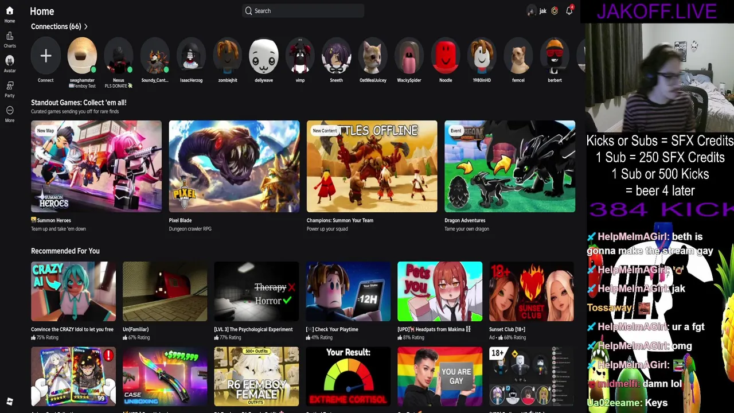This screenshot has width=734, height=413.
Task: Open 1980inHD connection avatar
Action: click(482, 56)
